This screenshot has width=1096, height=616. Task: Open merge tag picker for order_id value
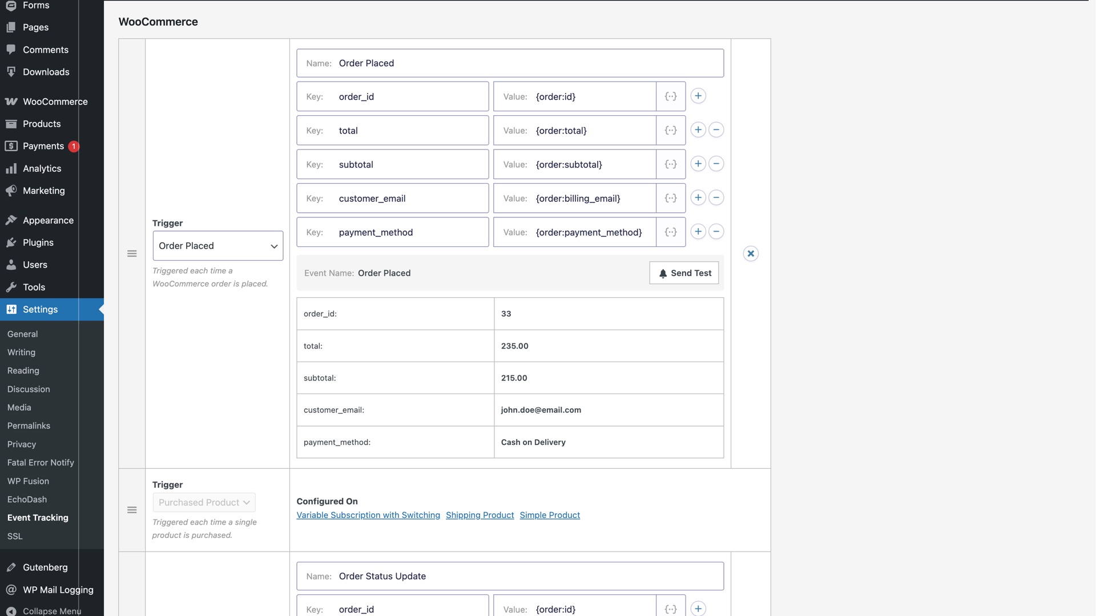point(671,96)
